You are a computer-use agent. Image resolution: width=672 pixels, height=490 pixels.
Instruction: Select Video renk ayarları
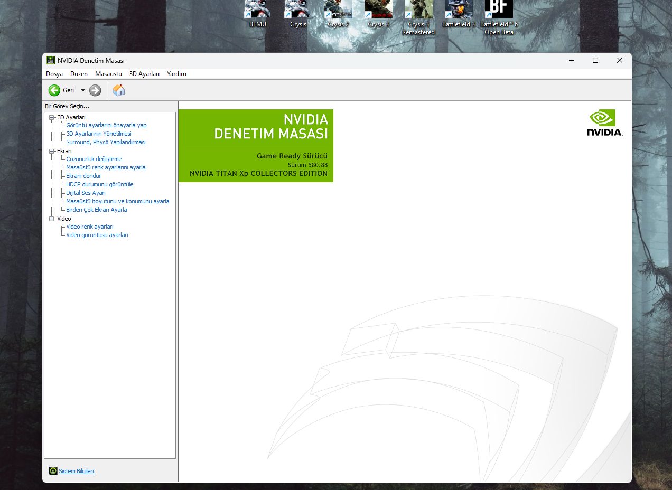(90, 227)
